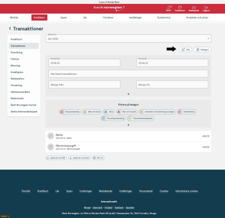Click the Cookies footer link

[164, 191]
